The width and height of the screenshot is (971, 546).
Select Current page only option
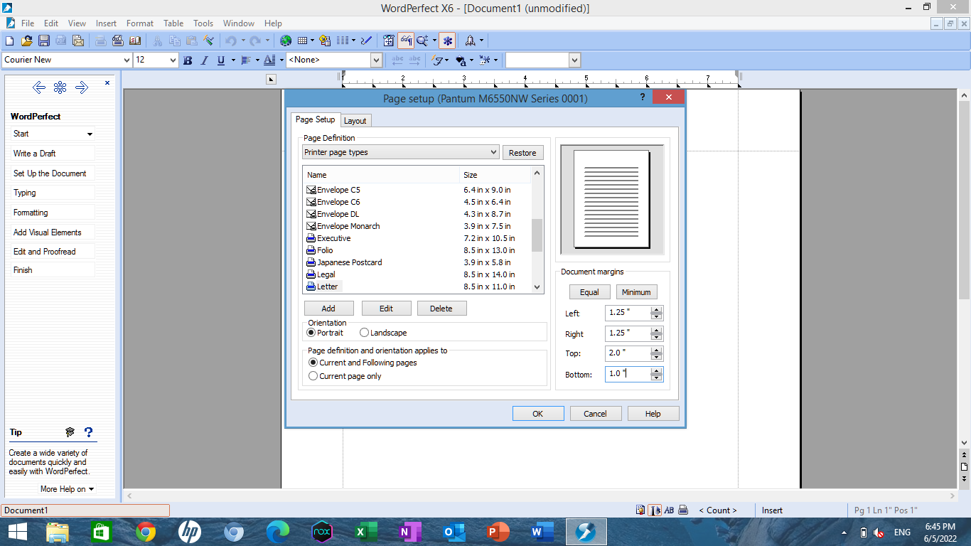313,376
